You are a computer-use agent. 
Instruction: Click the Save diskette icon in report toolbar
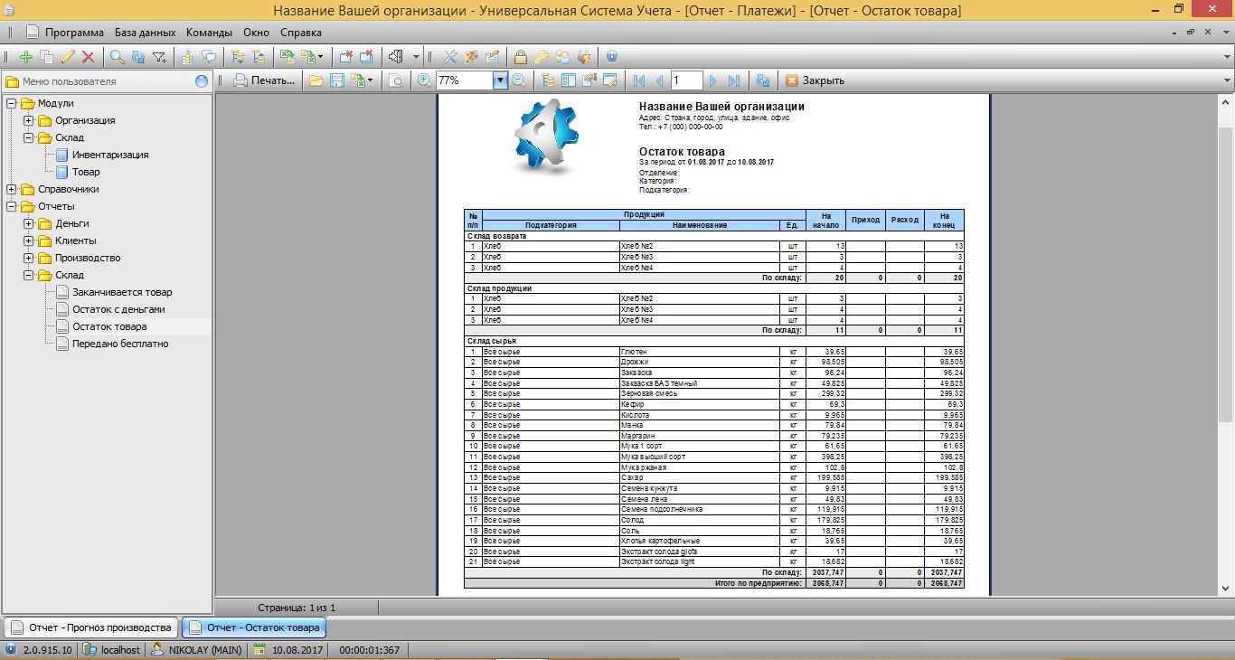337,80
